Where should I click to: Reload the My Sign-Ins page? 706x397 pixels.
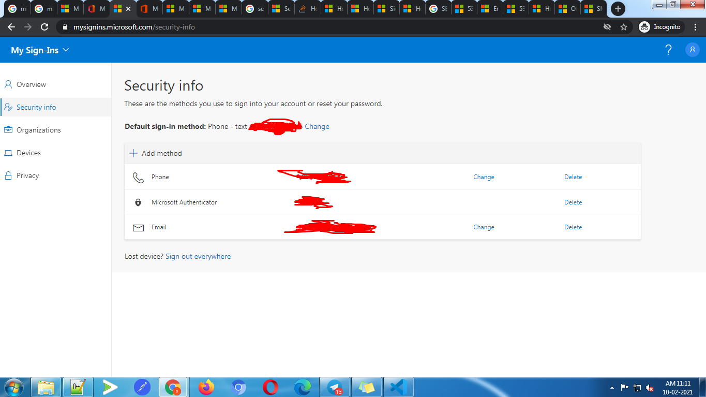point(44,27)
